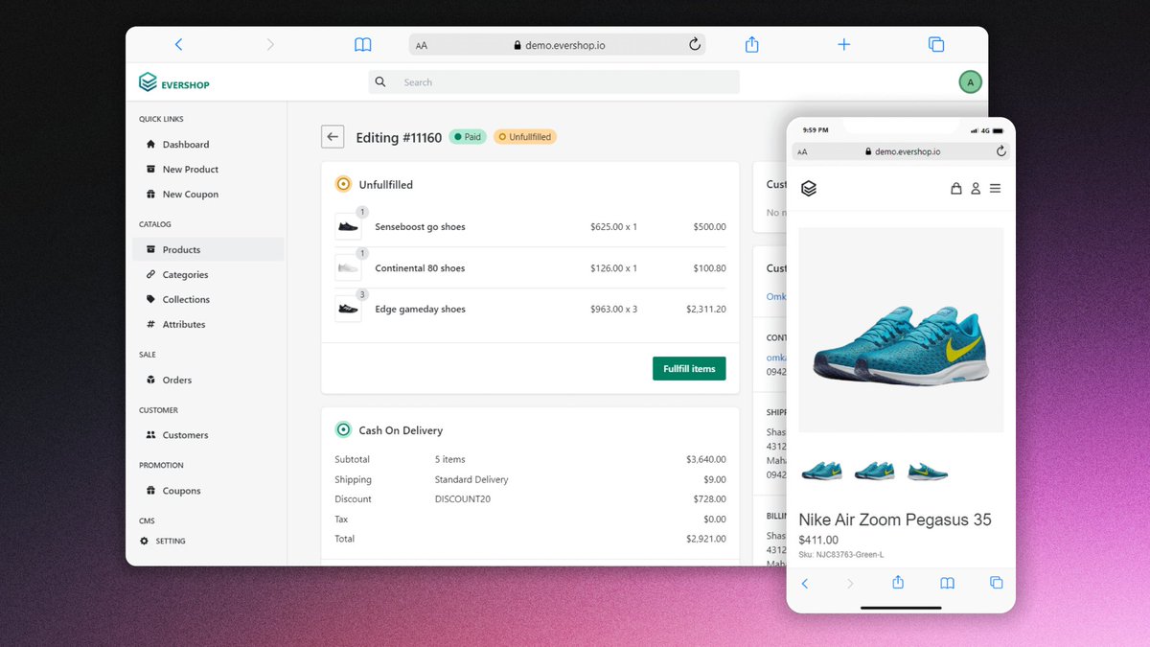
Task: Open tabs icon in phone bottom toolbar
Action: coord(996,583)
